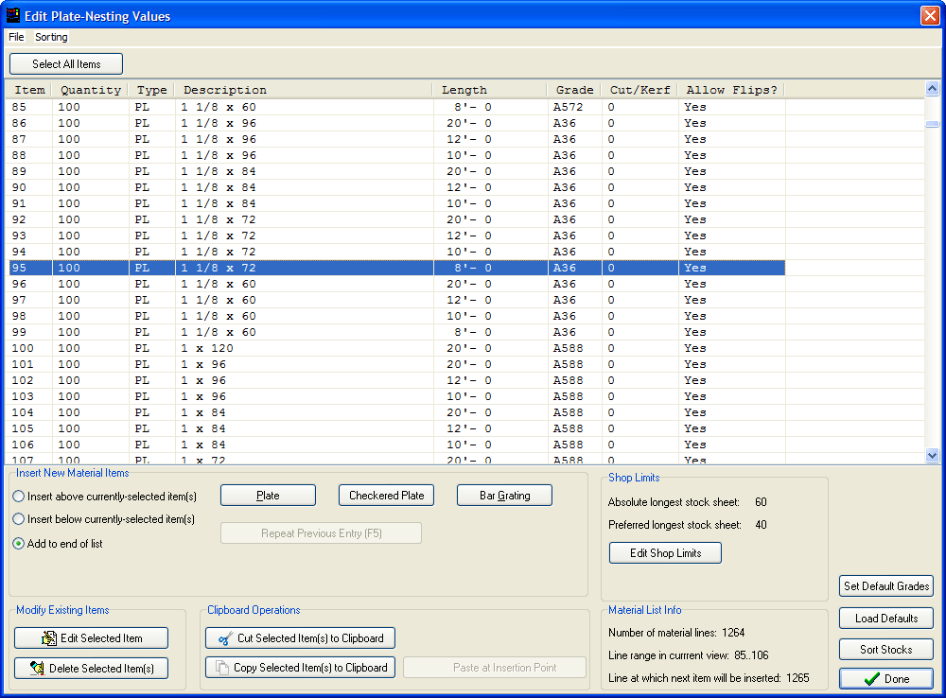The image size is (946, 698).
Task: Select item row 91 in the list
Action: pyautogui.click(x=395, y=203)
